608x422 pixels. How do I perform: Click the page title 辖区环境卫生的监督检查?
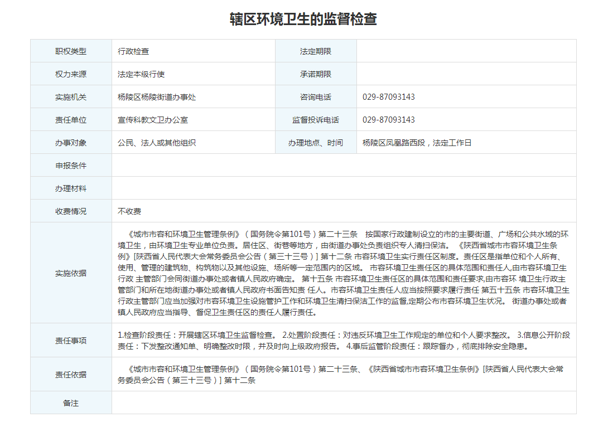tap(303, 19)
